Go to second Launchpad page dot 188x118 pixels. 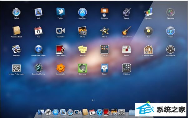click(x=95, y=100)
